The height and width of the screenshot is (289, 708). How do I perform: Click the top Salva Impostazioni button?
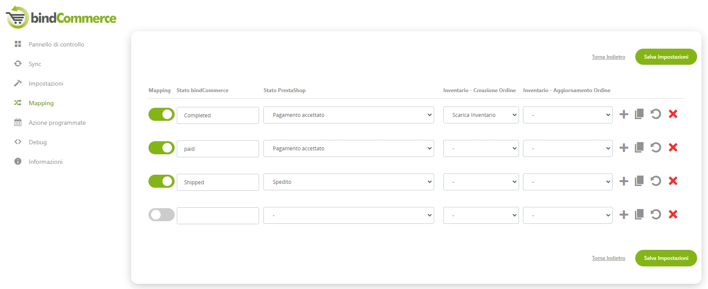(666, 57)
